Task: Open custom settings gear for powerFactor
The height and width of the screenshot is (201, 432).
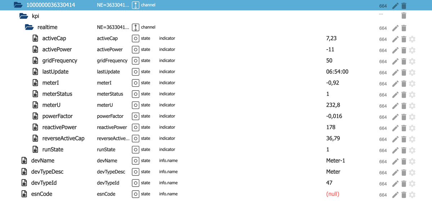Action: tap(412, 117)
